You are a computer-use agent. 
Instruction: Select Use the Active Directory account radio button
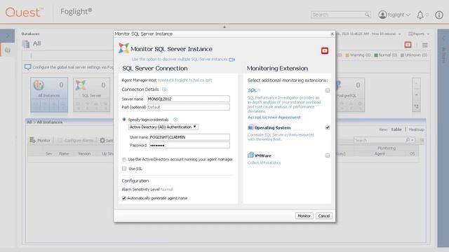pos(124,160)
